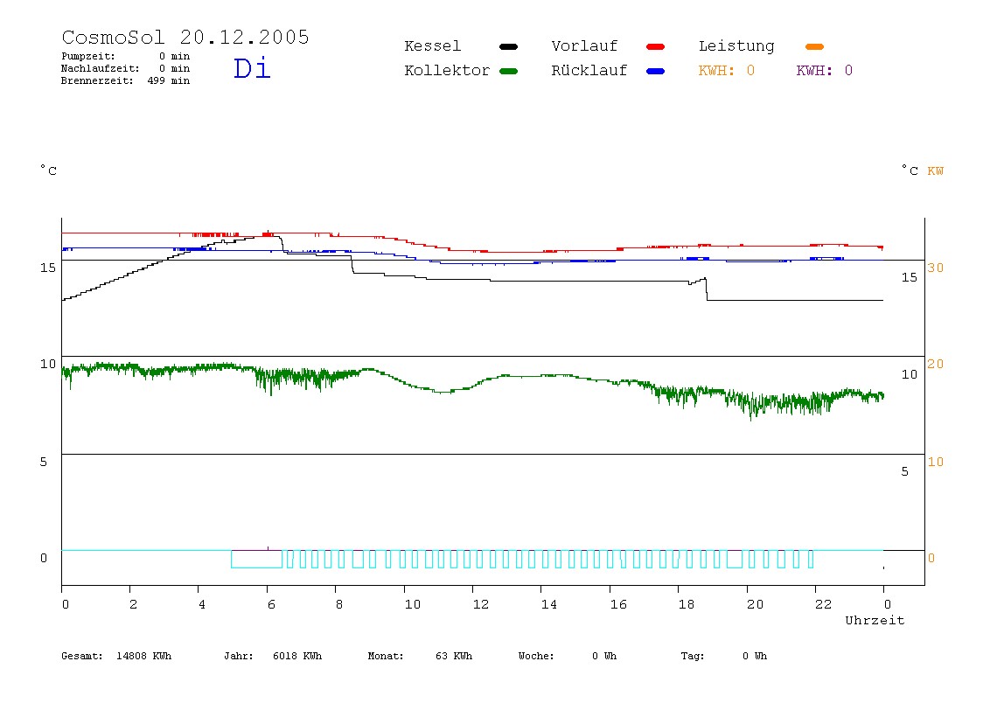Viewport: 1004px width, 710px height.
Task: Select the blue Rücklauf legend swatch
Action: (x=656, y=71)
